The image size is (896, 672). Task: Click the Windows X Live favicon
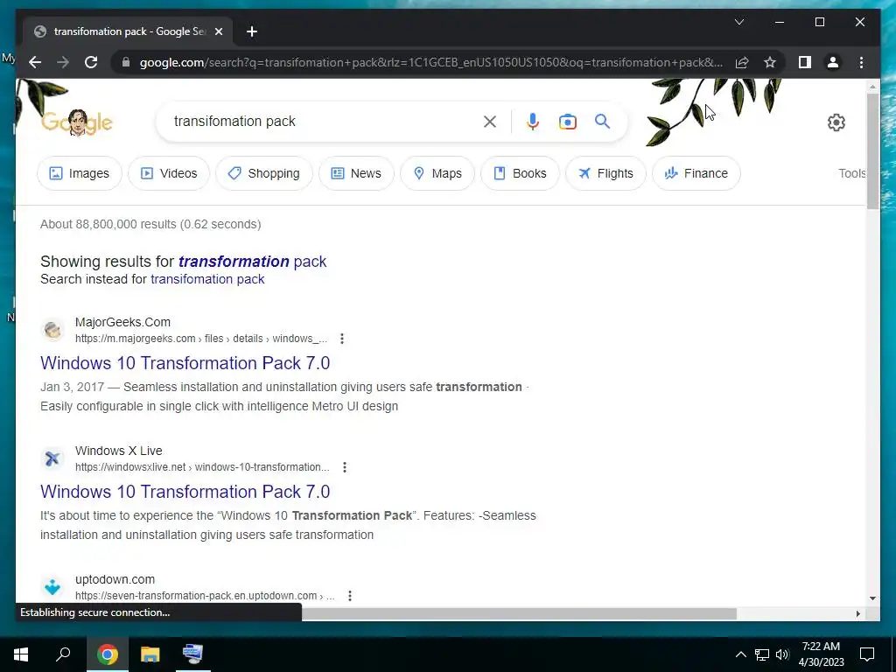click(52, 458)
